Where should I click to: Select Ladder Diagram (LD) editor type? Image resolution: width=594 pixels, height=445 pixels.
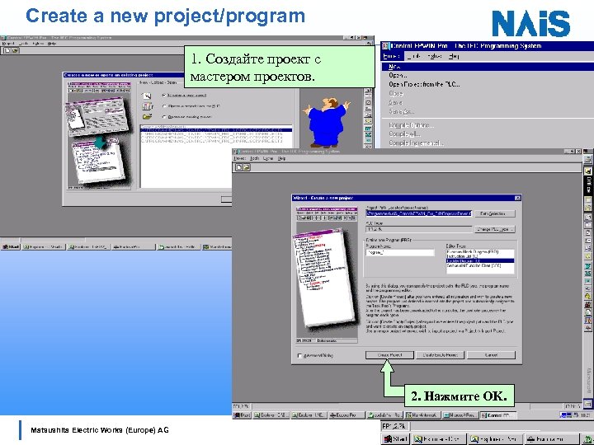(x=479, y=260)
